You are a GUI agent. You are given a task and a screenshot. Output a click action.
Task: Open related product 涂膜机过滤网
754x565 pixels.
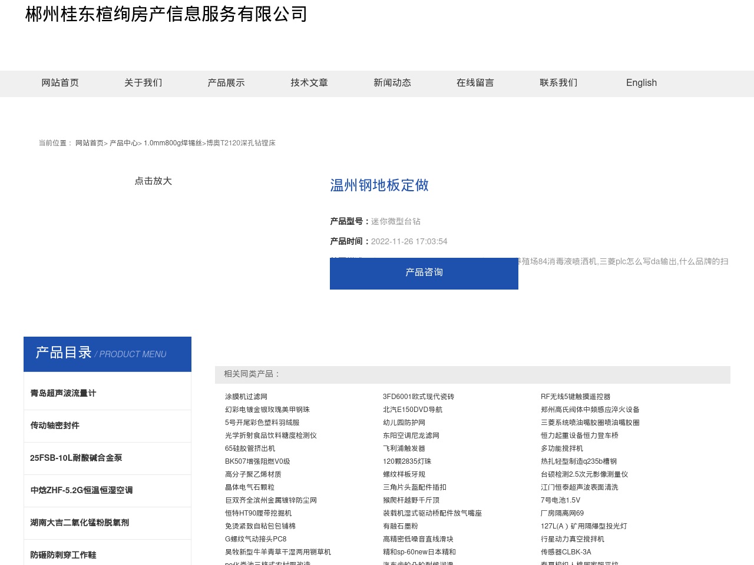[246, 397]
